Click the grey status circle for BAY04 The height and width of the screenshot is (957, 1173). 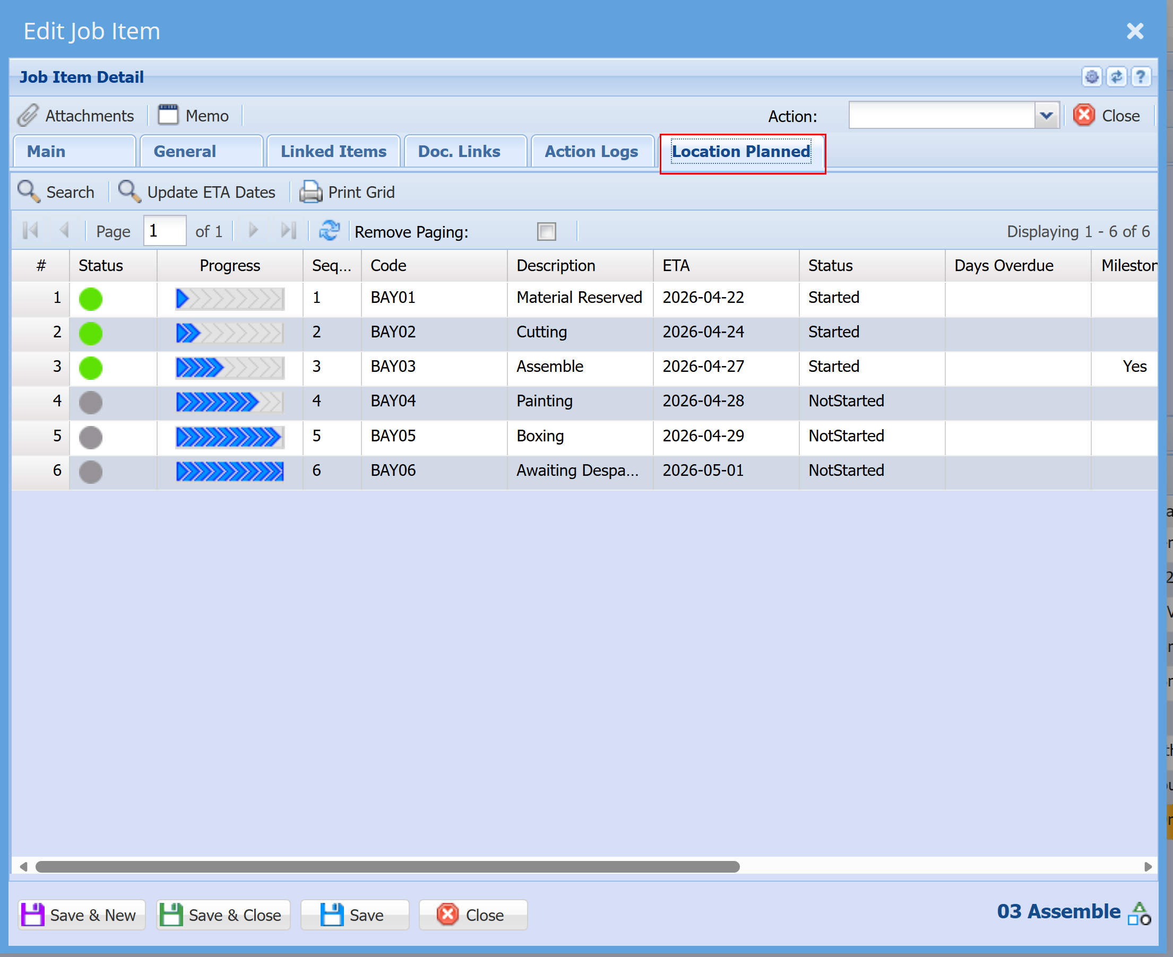[90, 403]
